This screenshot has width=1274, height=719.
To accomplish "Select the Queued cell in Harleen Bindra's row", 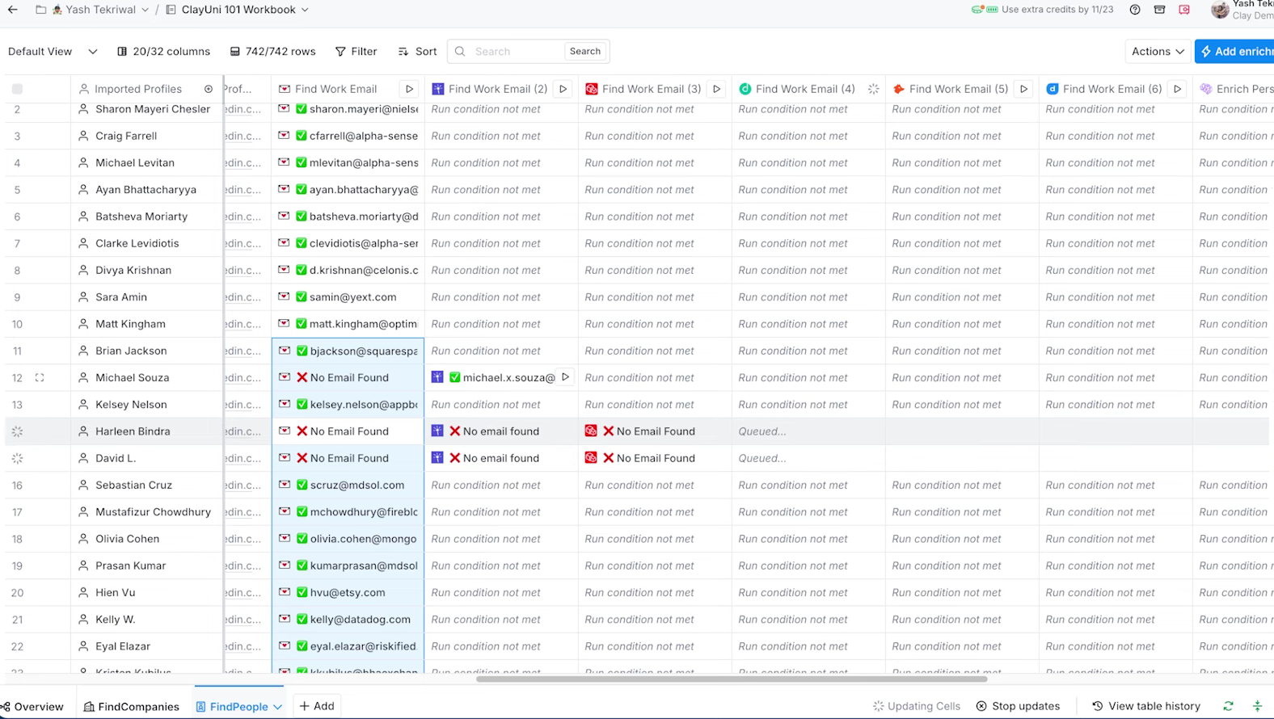I will pos(808,431).
